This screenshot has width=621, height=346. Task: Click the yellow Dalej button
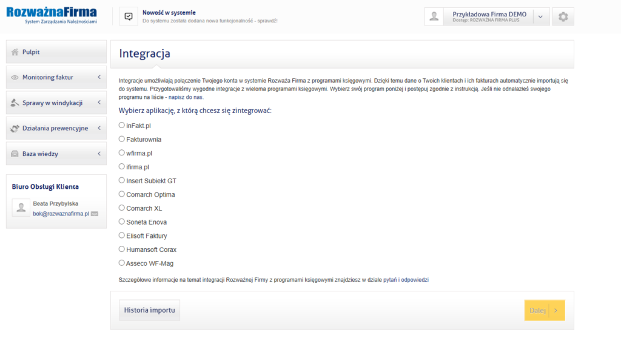coord(545,310)
